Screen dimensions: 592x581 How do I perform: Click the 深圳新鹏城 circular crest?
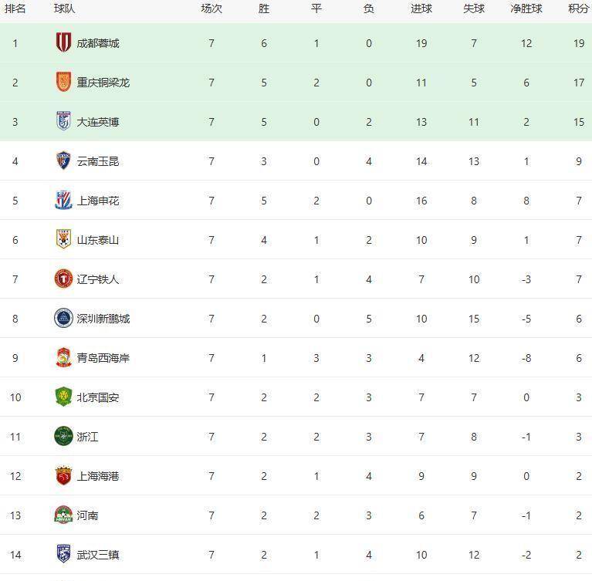click(63, 319)
